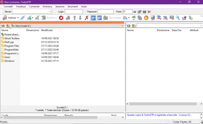Viewport: 203px width, 124px height.
Task: Open the Indirizzi dropdown arrow
Action: point(18,18)
